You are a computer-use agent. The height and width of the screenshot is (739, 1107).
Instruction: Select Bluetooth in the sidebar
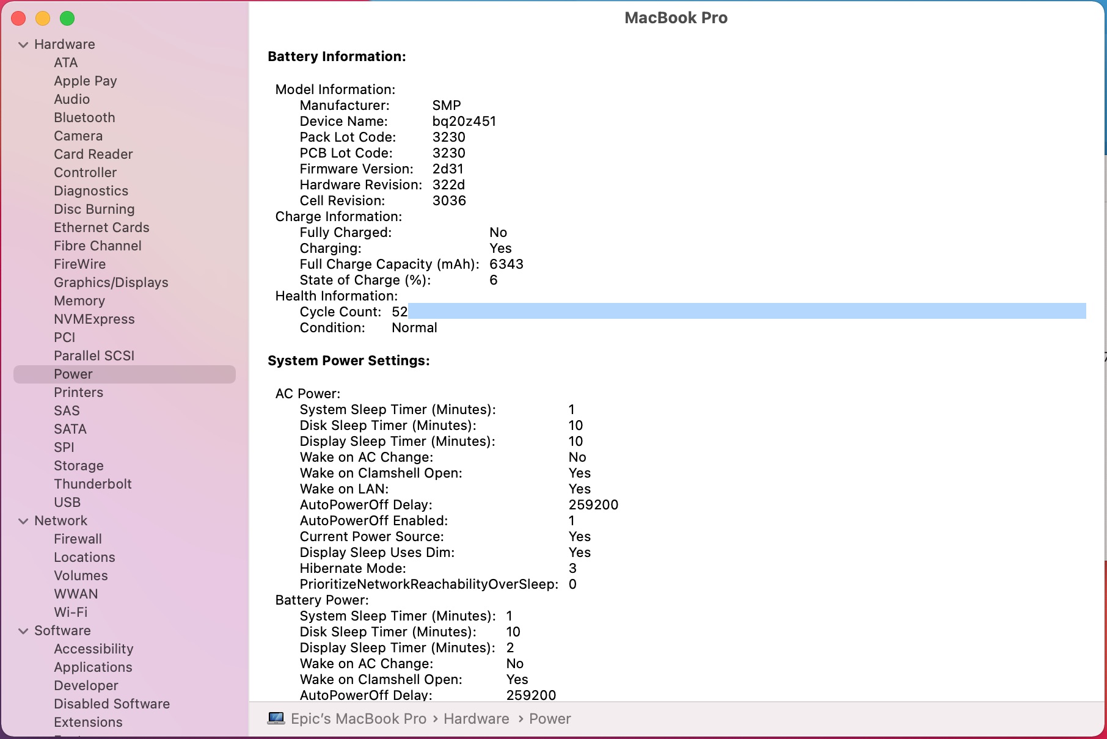(x=84, y=117)
